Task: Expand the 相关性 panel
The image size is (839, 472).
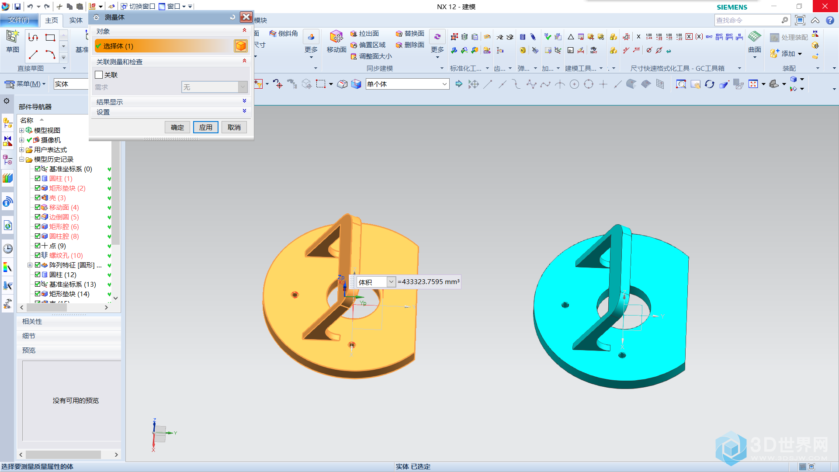Action: tap(69, 321)
